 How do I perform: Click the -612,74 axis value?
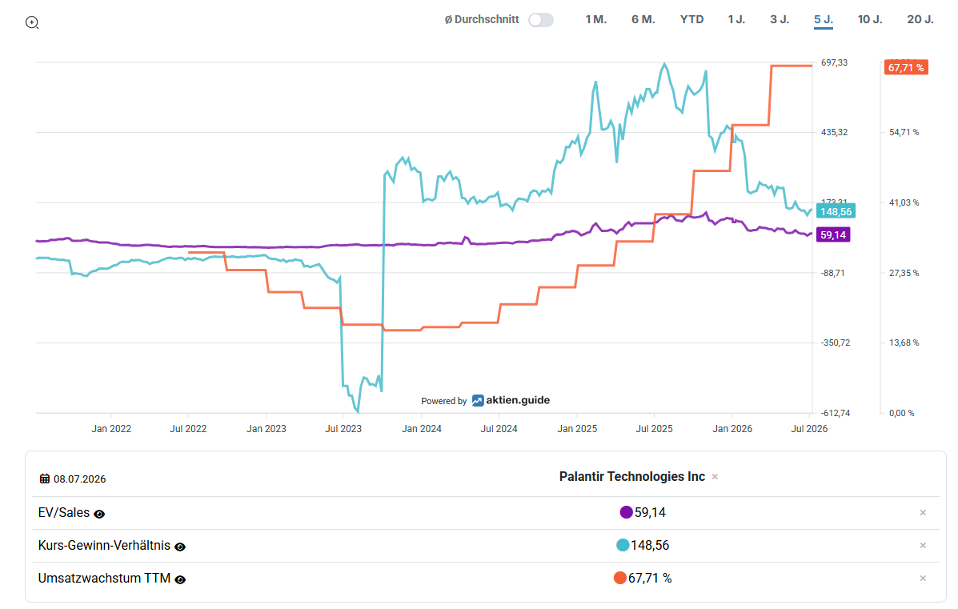[x=836, y=414]
